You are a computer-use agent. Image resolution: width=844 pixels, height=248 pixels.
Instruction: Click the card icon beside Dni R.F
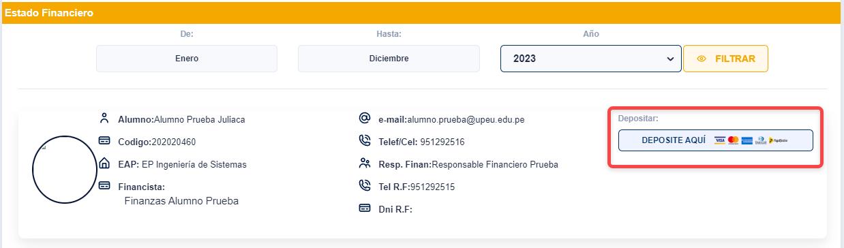[x=364, y=208]
